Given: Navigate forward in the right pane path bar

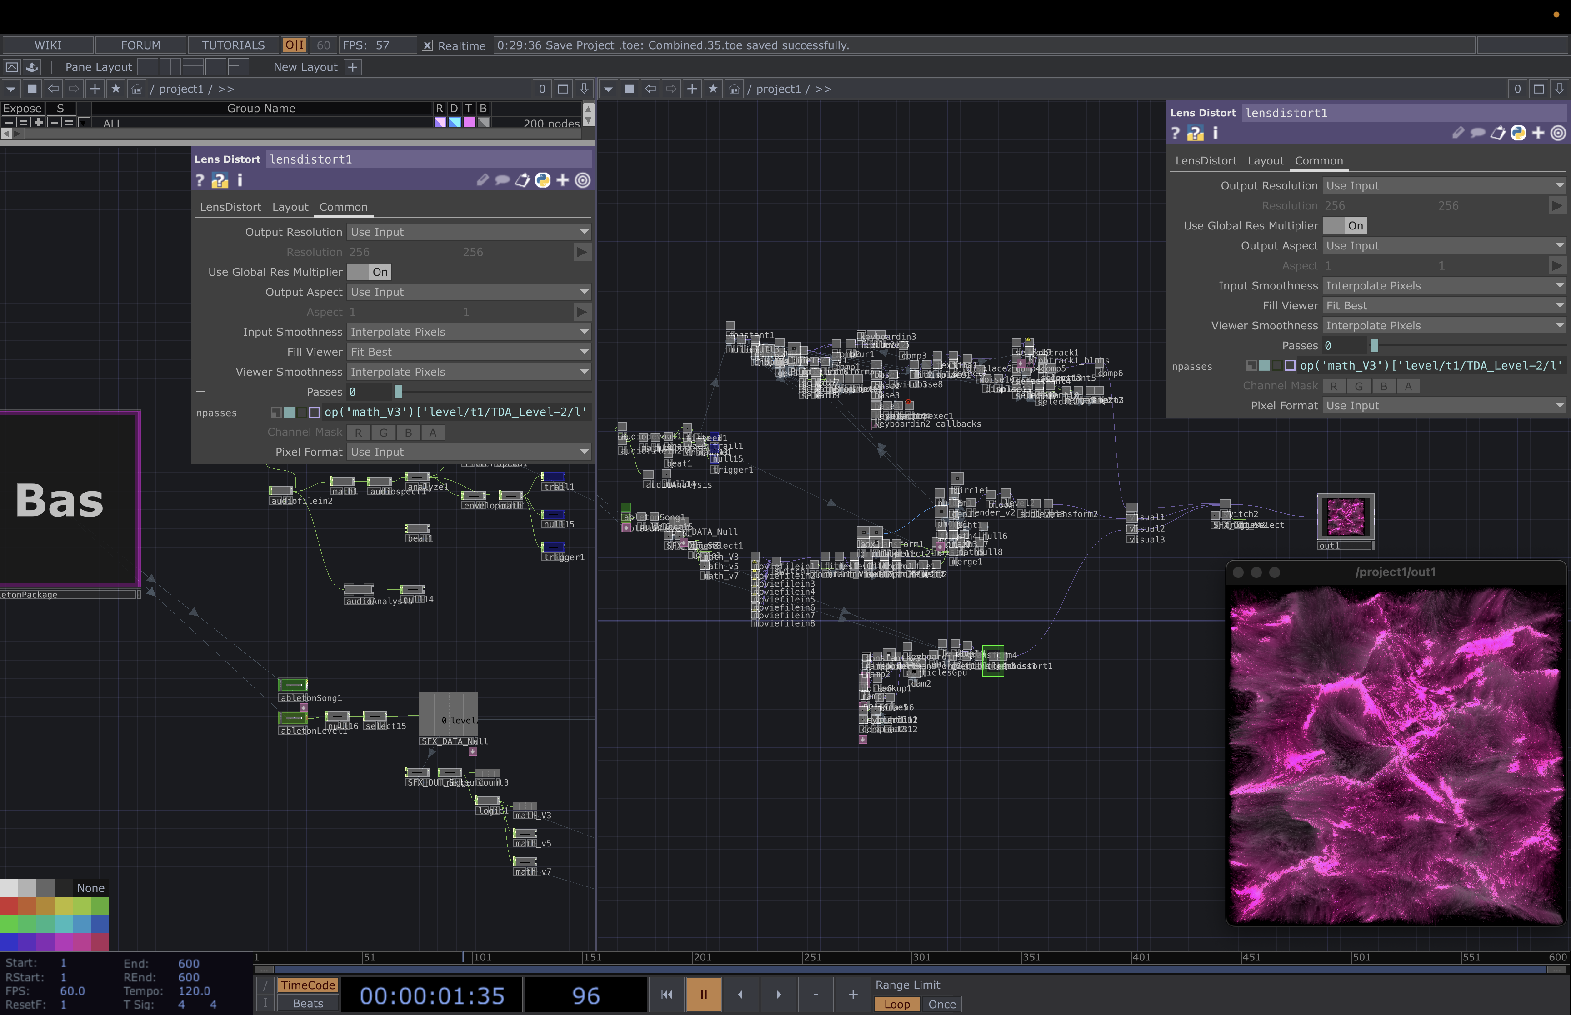Looking at the screenshot, I should pyautogui.click(x=671, y=89).
